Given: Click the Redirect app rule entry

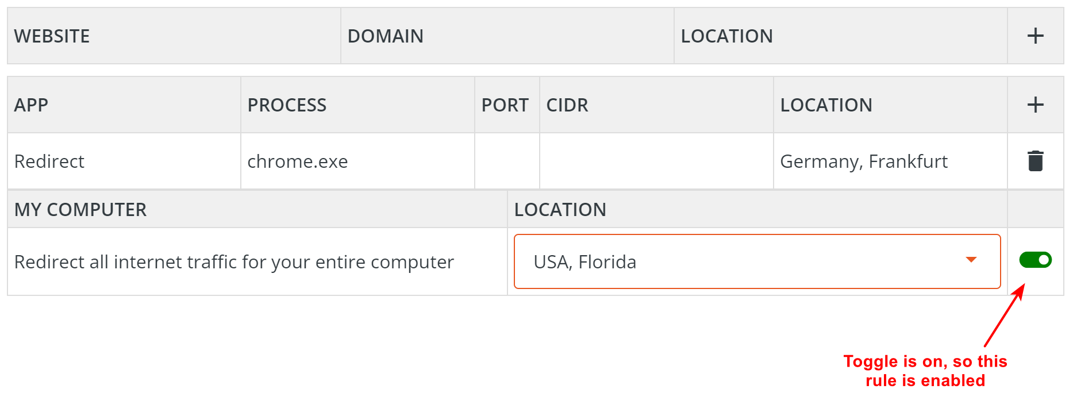Looking at the screenshot, I should (49, 161).
